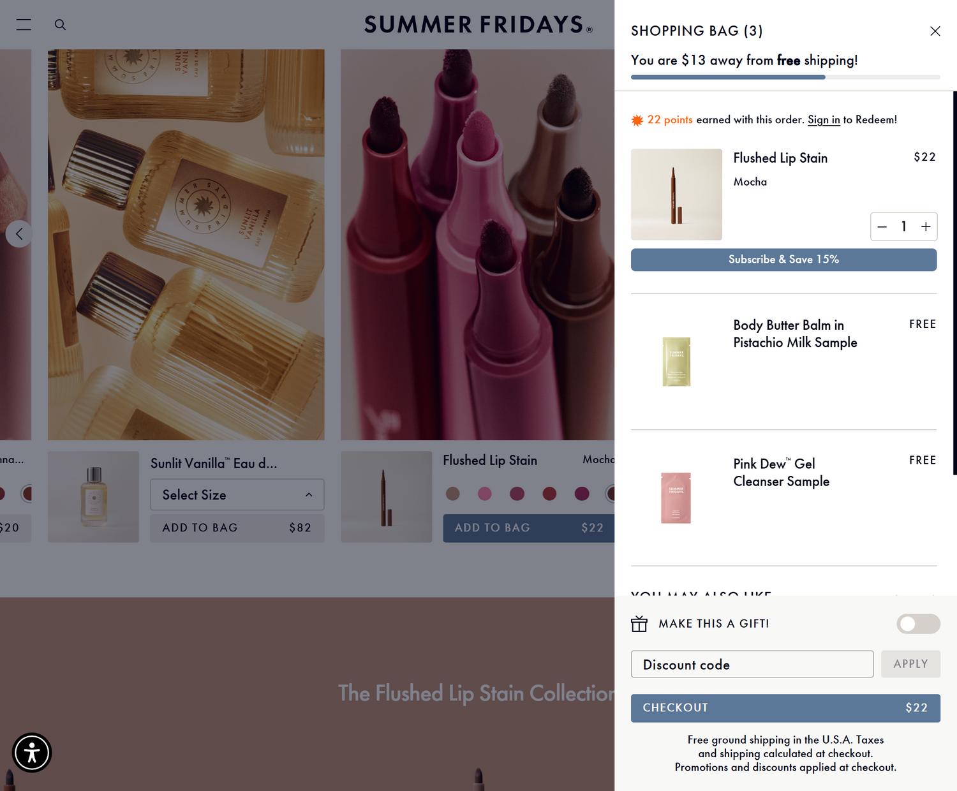Expand the Select Size dropdown
The image size is (957, 791).
(237, 495)
